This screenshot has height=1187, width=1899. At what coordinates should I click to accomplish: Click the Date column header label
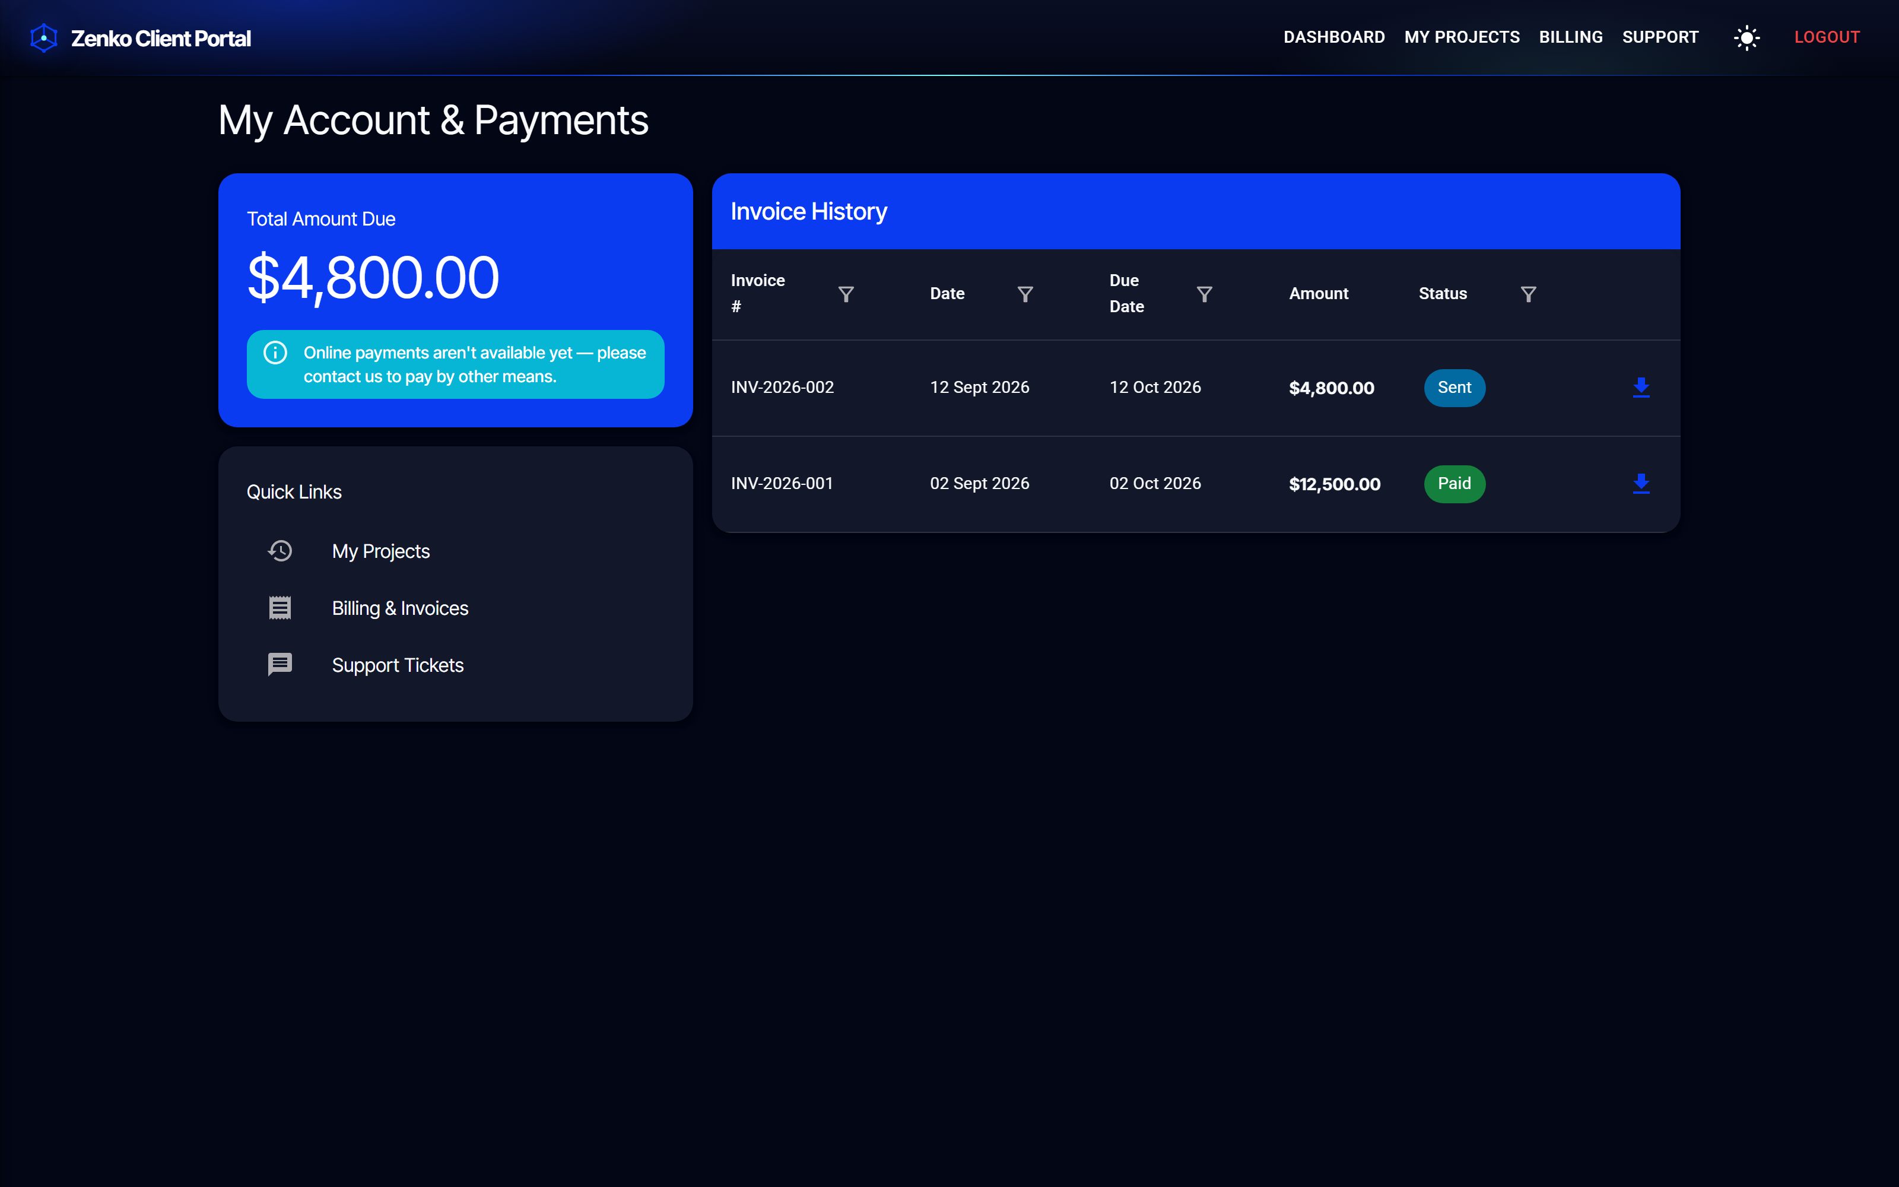[947, 294]
